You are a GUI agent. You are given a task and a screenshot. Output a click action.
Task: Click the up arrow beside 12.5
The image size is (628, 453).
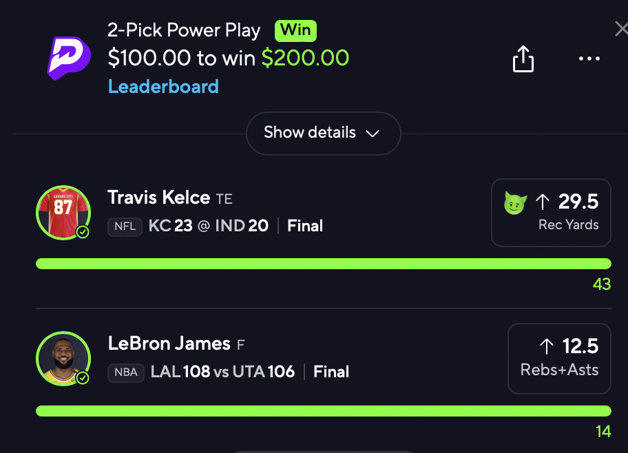tap(547, 346)
